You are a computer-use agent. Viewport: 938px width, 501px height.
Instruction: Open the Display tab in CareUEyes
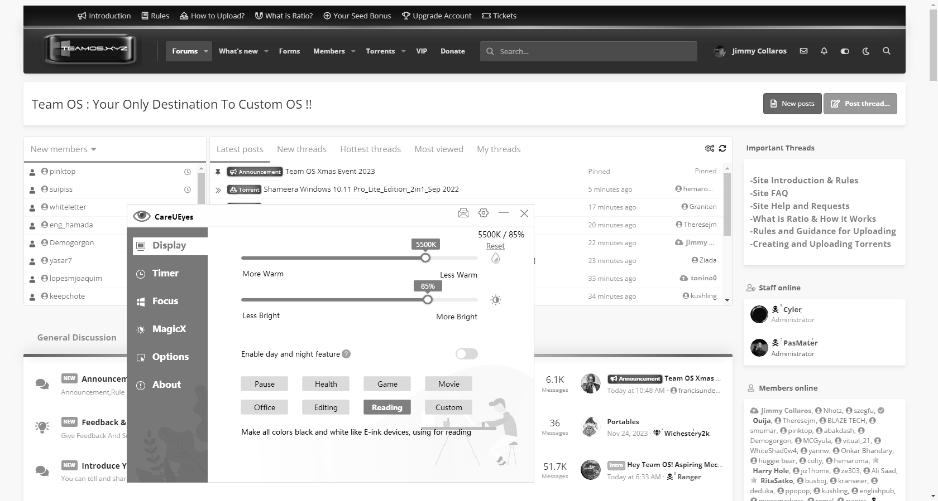point(170,245)
